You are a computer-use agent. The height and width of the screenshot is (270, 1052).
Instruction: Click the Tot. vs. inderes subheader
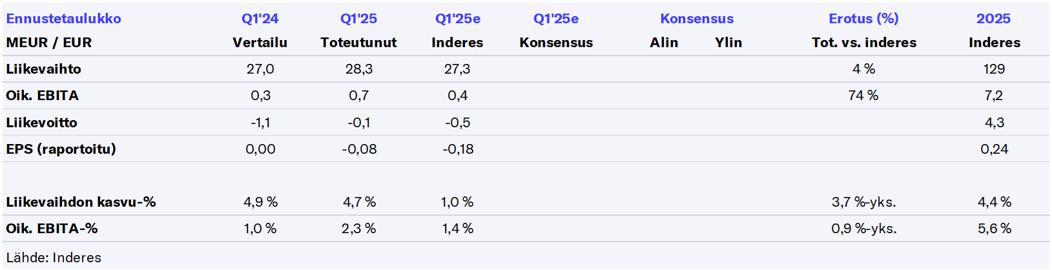(864, 43)
